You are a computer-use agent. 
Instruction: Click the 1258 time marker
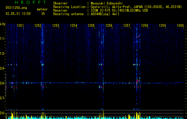point(144,26)
